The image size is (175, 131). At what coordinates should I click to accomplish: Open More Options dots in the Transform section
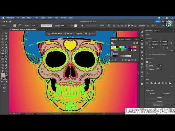pos(172,50)
